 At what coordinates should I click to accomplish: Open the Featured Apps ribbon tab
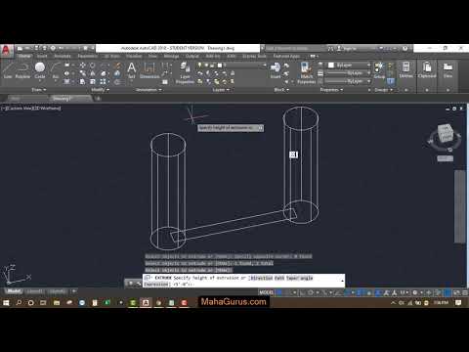[286, 56]
